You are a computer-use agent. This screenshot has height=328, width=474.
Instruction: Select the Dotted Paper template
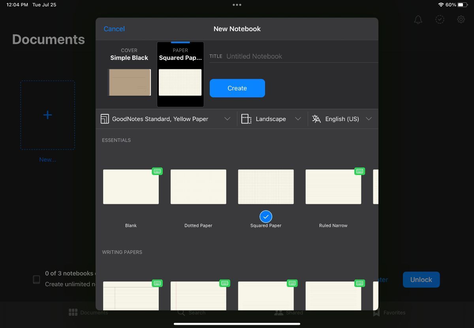(198, 186)
